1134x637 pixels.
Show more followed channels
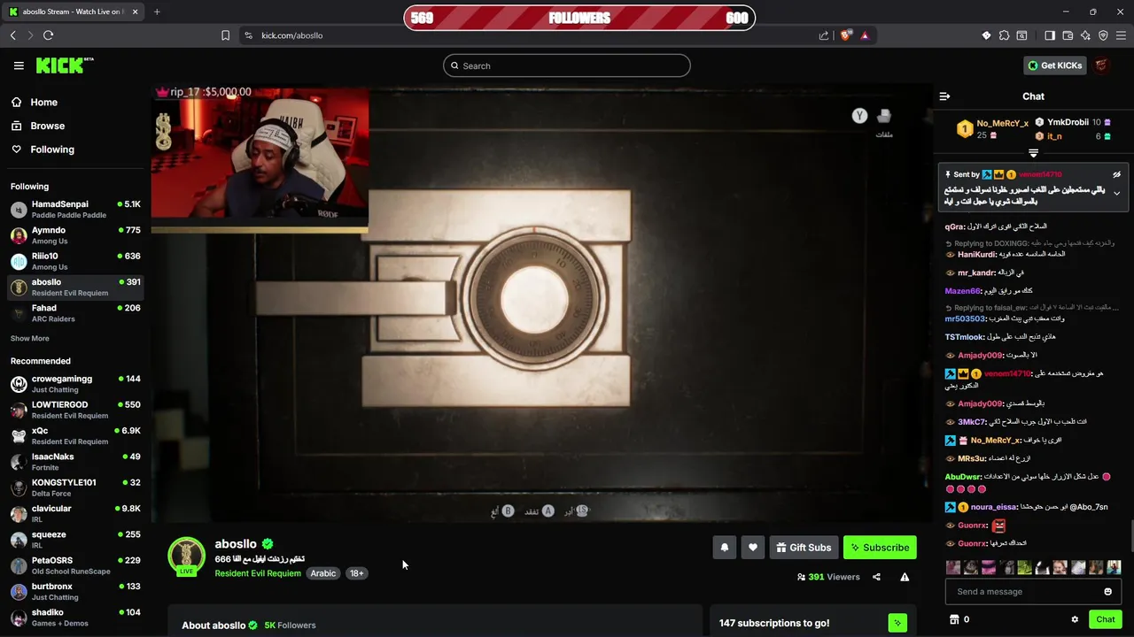tap(29, 338)
